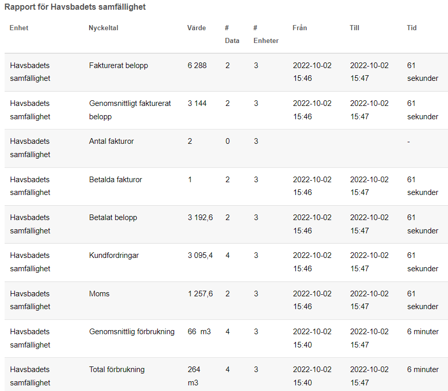Click the 6 288 value cell
The width and height of the screenshot is (448, 391).
point(197,66)
